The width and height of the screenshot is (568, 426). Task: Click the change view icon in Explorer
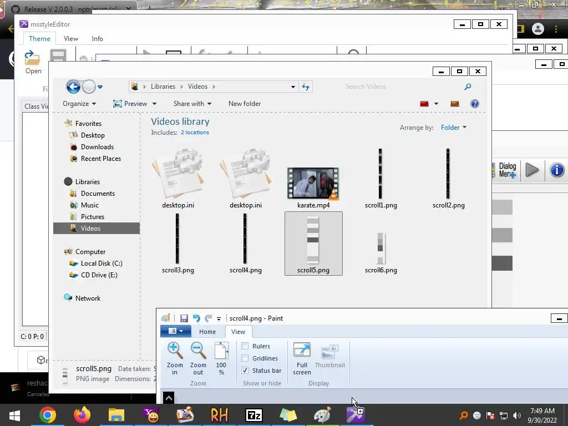coord(424,104)
